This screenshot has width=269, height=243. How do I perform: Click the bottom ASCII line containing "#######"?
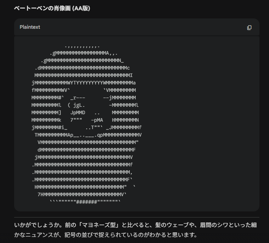[85, 202]
